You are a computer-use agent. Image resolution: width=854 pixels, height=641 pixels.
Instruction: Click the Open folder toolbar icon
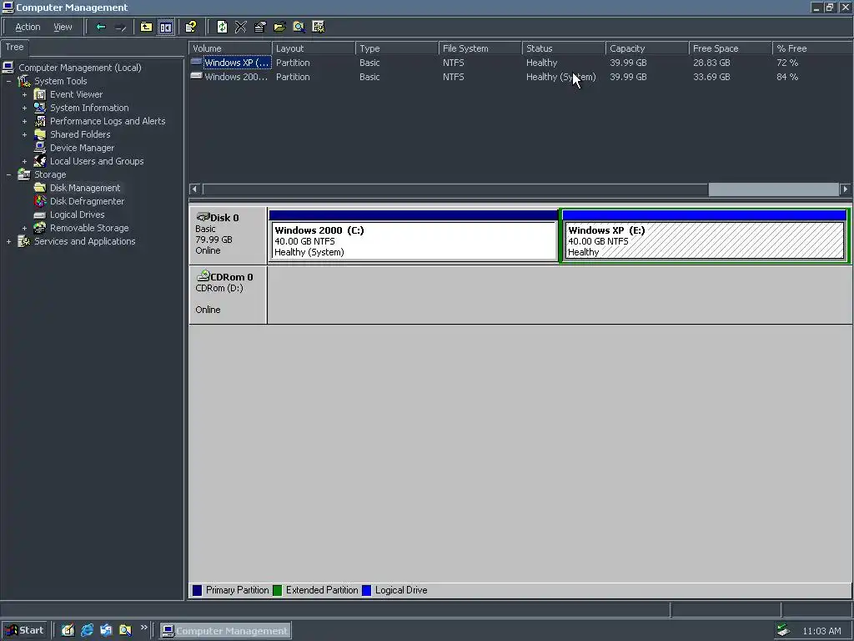[279, 27]
